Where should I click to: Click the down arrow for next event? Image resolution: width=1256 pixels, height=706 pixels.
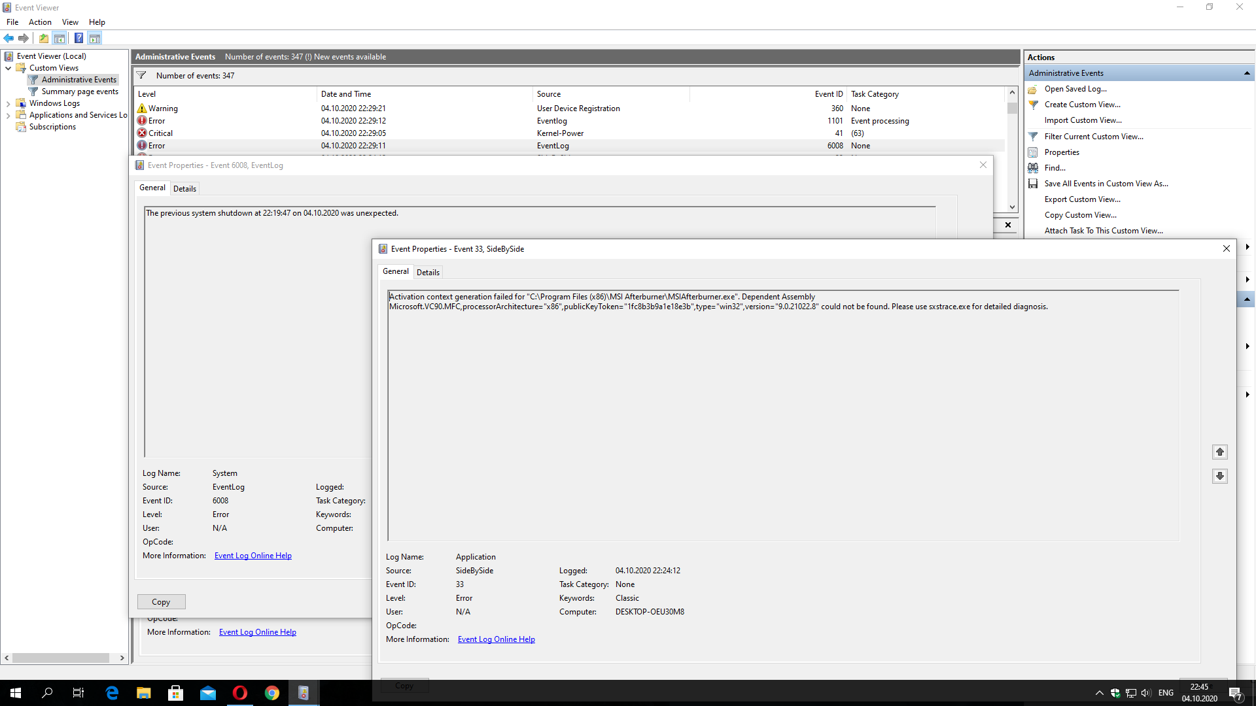point(1220,476)
